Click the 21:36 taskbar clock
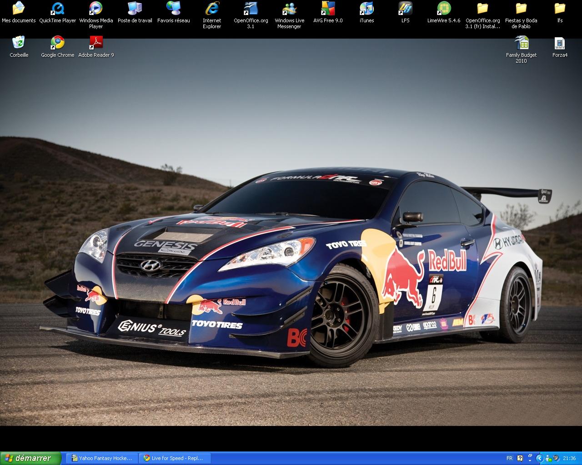This screenshot has width=582, height=465. [x=569, y=458]
